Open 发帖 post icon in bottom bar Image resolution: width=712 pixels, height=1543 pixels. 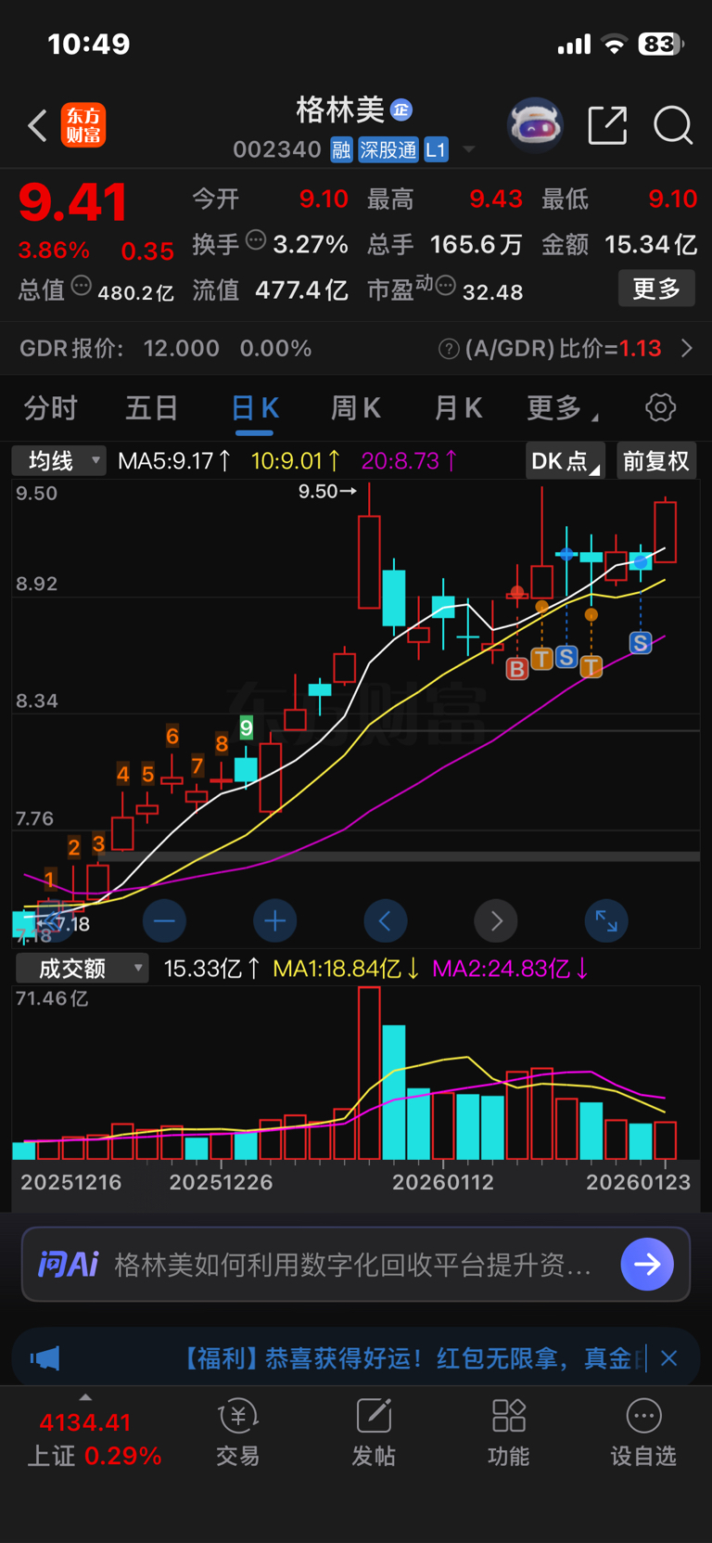[x=374, y=1433]
